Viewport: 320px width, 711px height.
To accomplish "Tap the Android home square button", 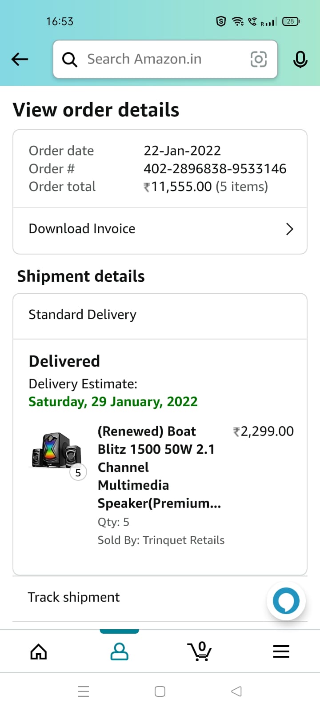I will tap(160, 691).
